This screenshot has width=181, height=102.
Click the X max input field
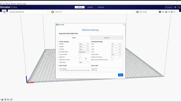click(x=116, y=49)
